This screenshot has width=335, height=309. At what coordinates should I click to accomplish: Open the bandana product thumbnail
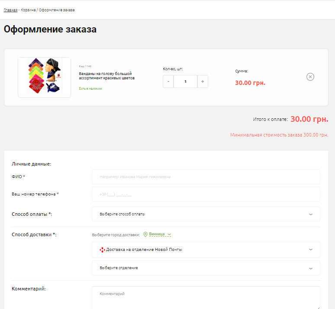(45, 78)
